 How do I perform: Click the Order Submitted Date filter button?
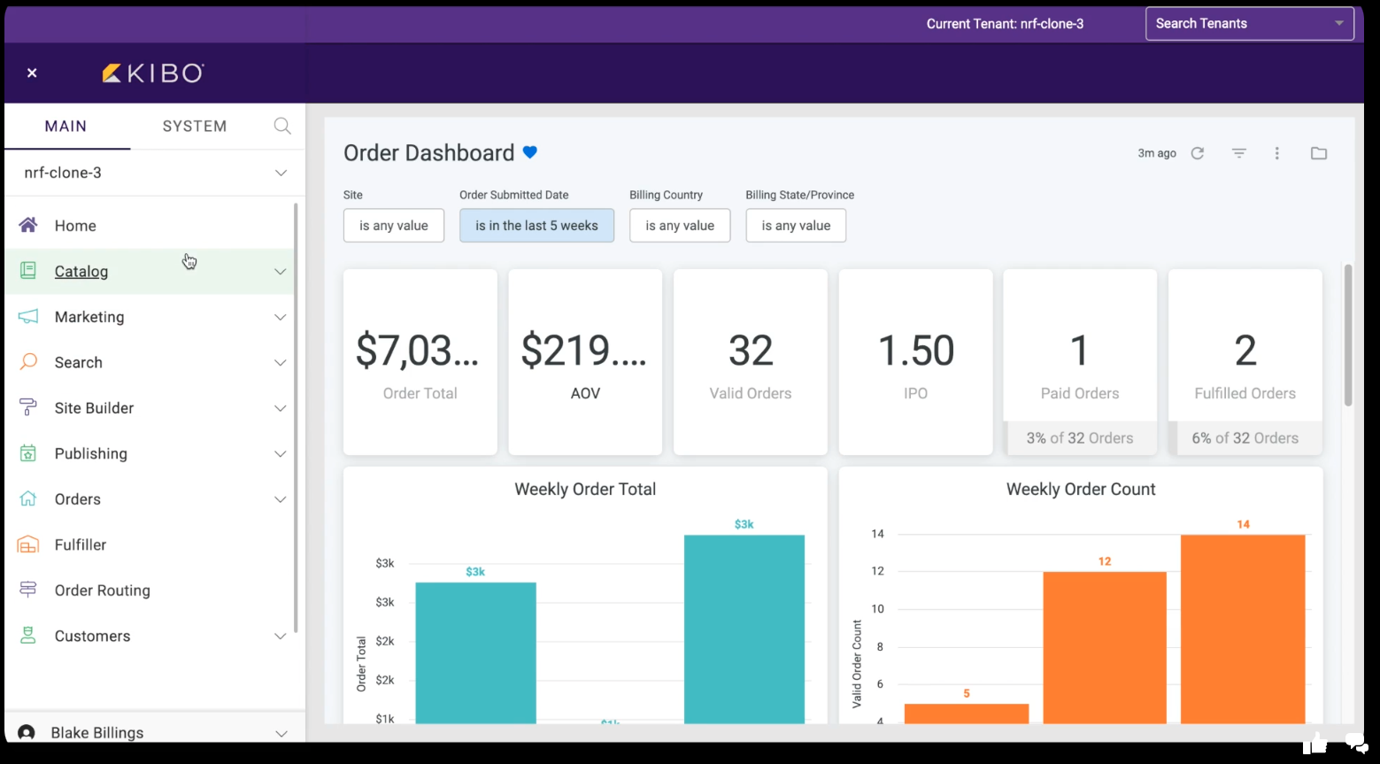pos(536,226)
